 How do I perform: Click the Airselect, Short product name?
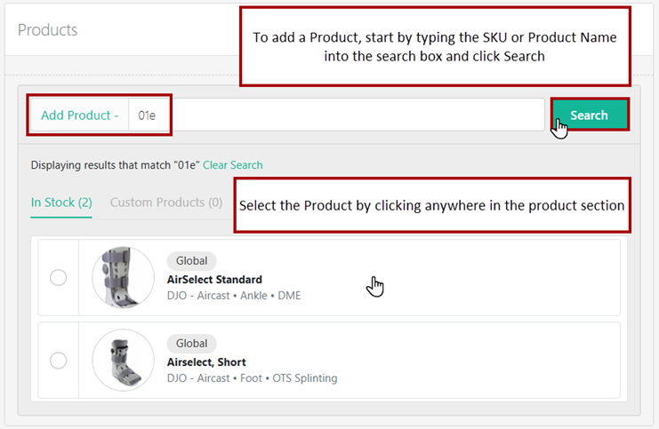(x=206, y=362)
